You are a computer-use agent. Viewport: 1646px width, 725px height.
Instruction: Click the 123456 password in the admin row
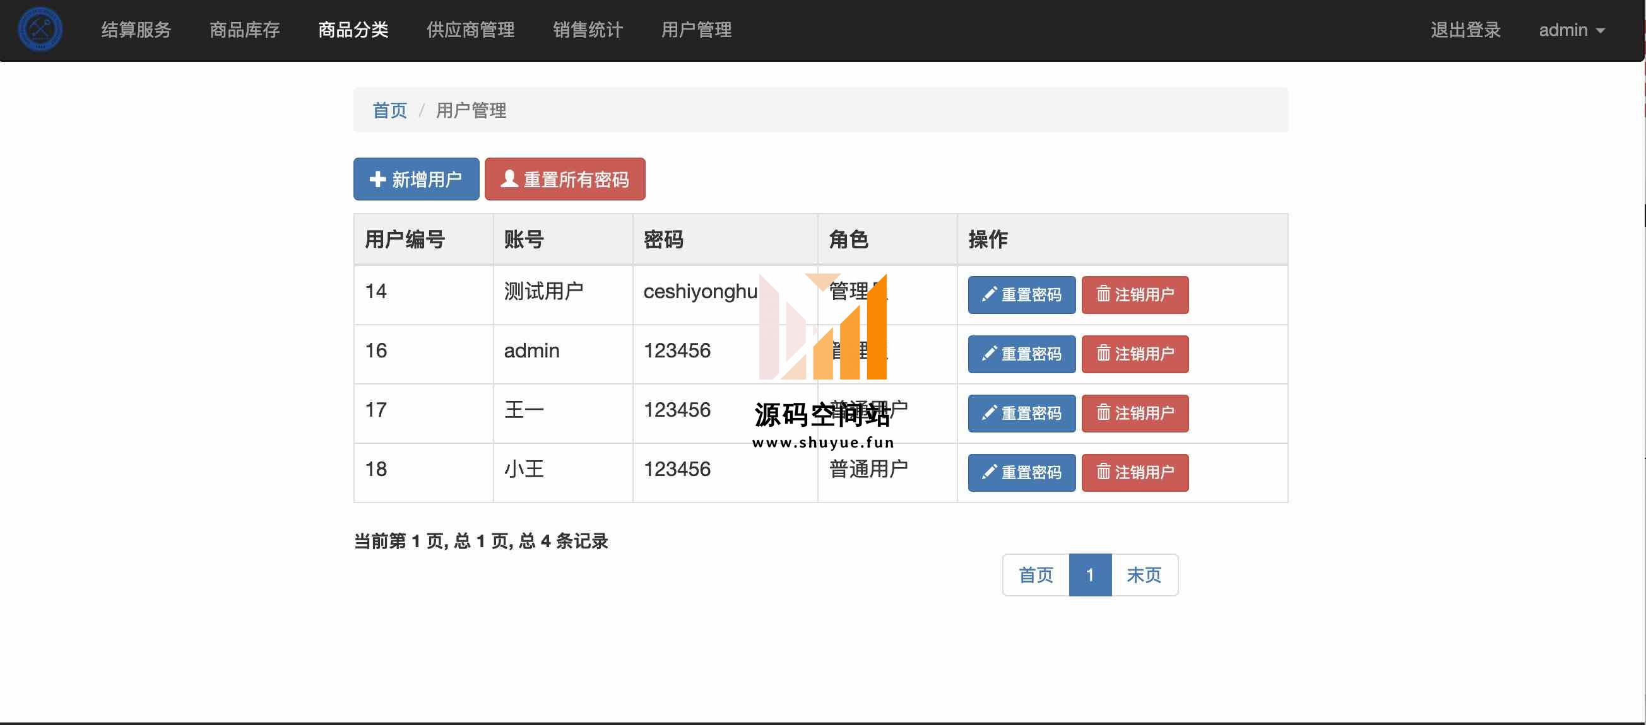[677, 351]
